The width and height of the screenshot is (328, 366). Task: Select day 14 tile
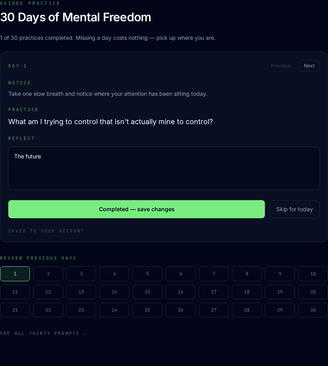(114, 292)
